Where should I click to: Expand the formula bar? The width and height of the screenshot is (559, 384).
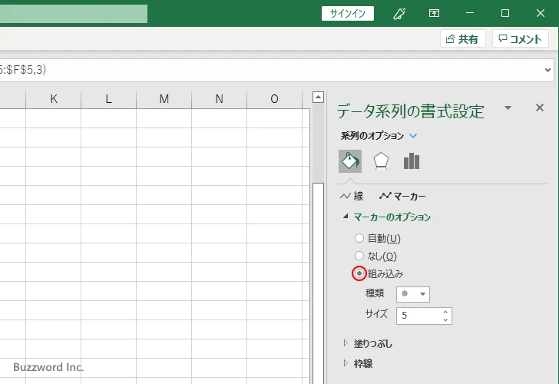[x=548, y=70]
